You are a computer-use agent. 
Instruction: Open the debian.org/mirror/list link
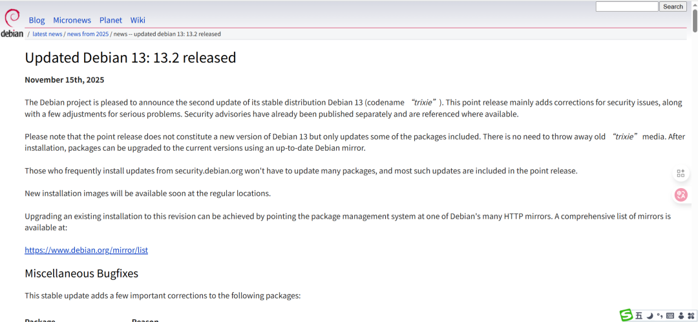click(87, 250)
